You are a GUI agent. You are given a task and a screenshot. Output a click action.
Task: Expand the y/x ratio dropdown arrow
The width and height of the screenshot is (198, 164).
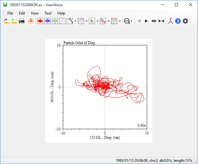pyautogui.click(x=109, y=21)
